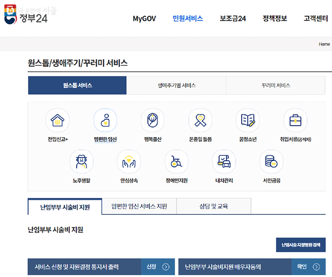Open the 취업서류(공직자) briefcase icon

(295, 120)
